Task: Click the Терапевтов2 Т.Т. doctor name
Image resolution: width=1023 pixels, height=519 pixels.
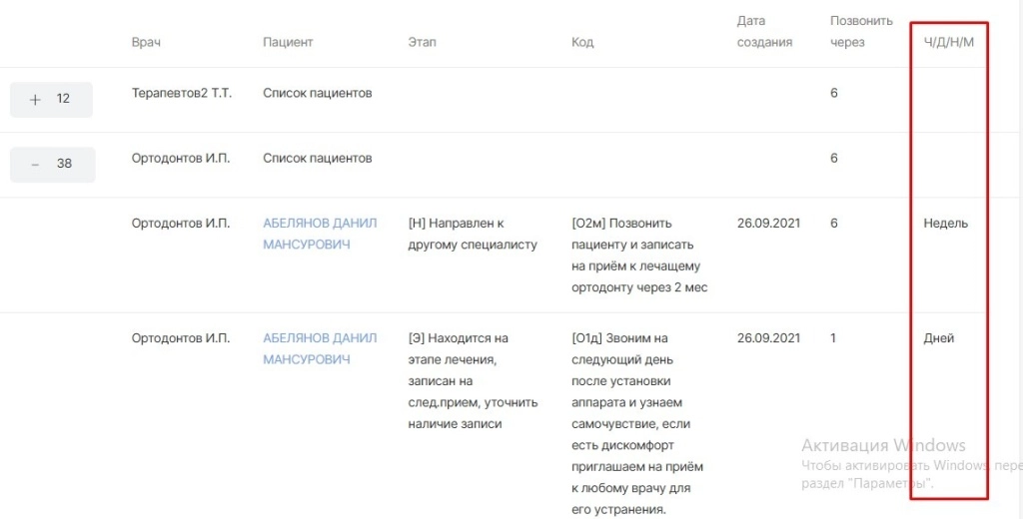Action: click(179, 94)
